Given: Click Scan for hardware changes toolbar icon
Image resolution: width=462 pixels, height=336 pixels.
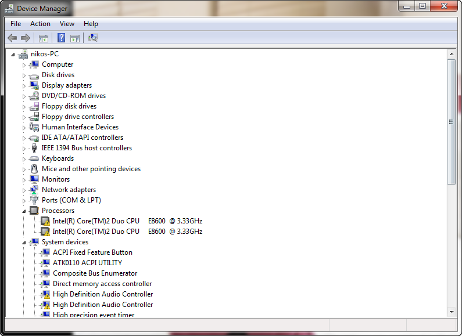Looking at the screenshot, I should click(93, 38).
